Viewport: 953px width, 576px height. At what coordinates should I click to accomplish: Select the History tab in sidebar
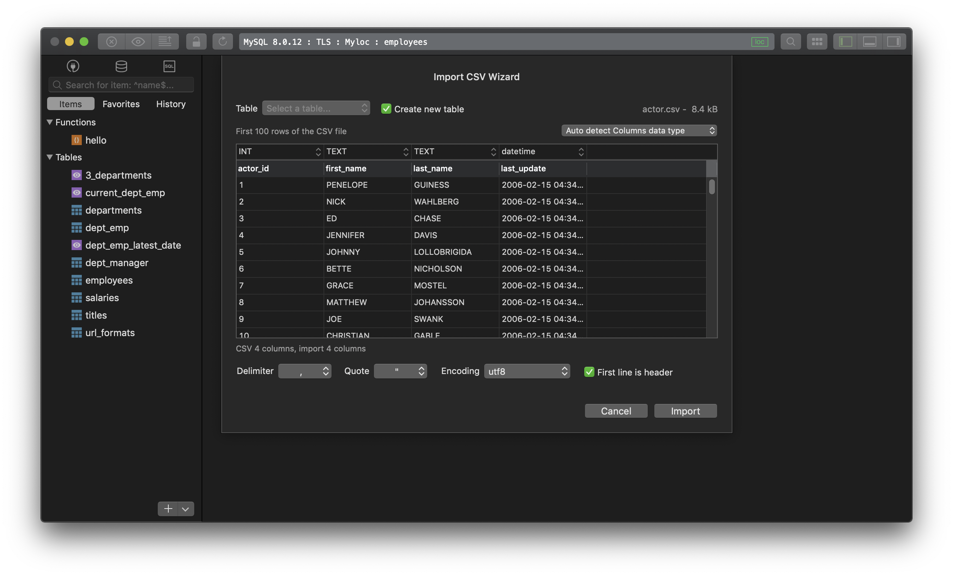[x=171, y=104]
